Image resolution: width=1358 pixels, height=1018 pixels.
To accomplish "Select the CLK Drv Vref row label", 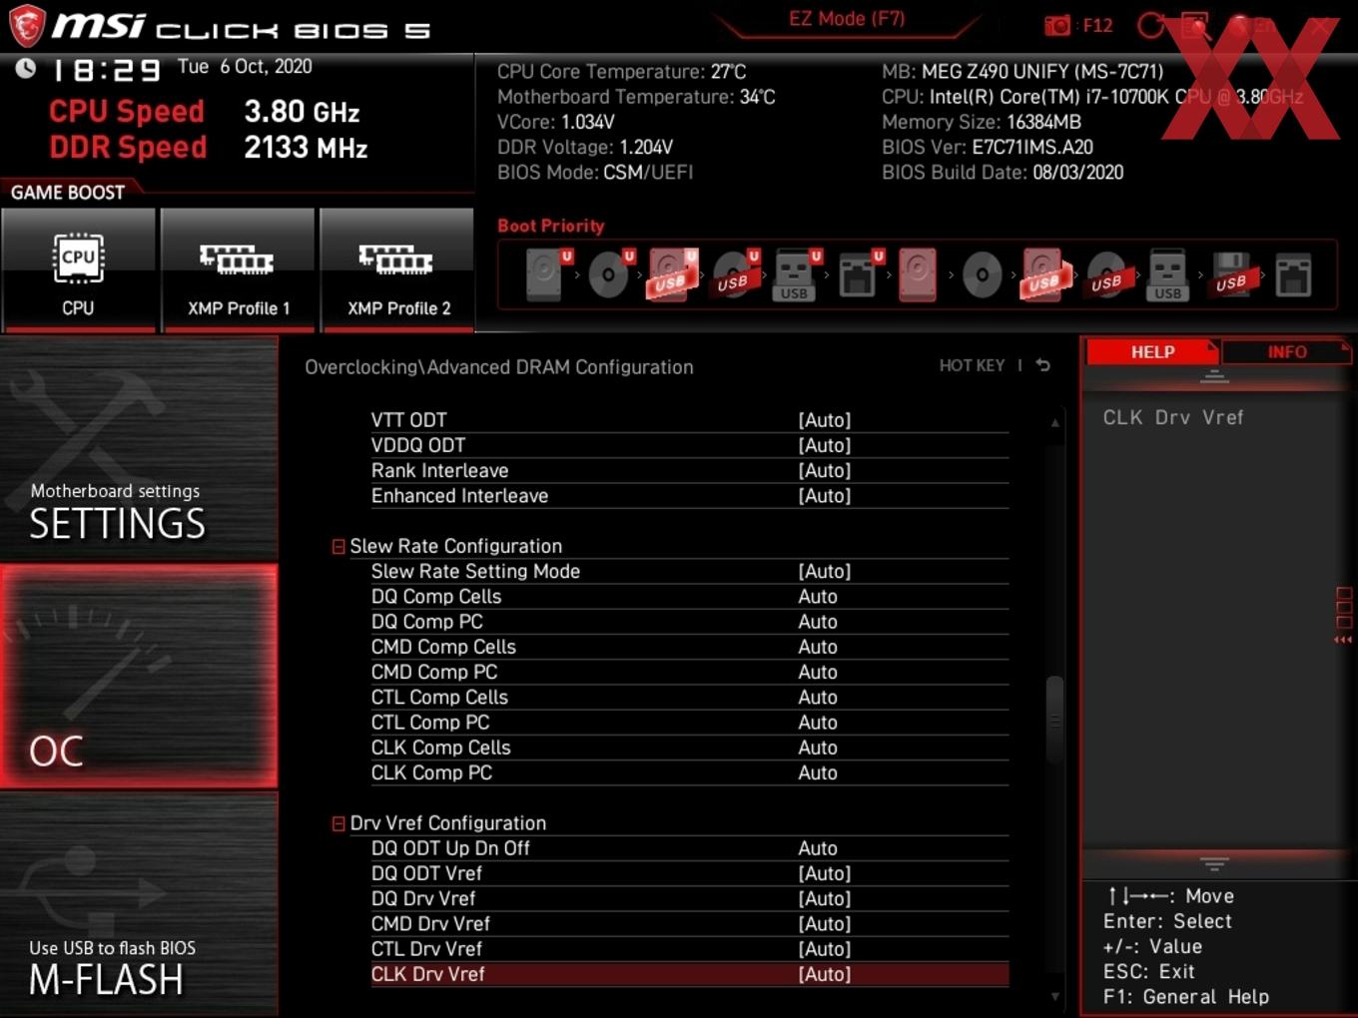I will (427, 974).
